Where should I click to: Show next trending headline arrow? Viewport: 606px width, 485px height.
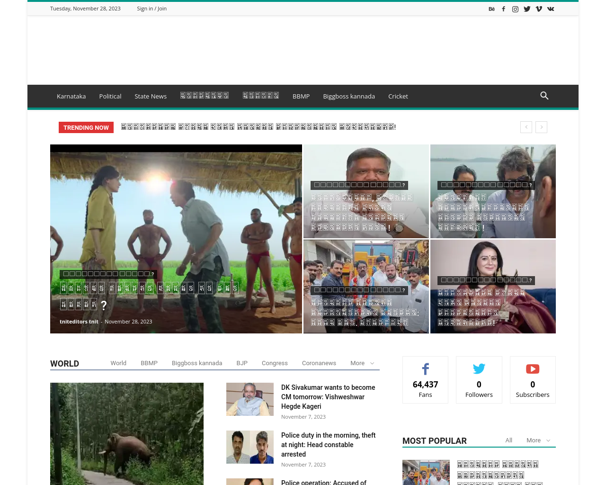542,127
